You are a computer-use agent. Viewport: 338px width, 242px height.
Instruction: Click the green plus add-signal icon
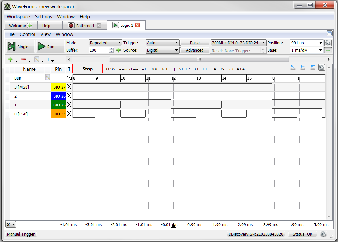coord(10,59)
